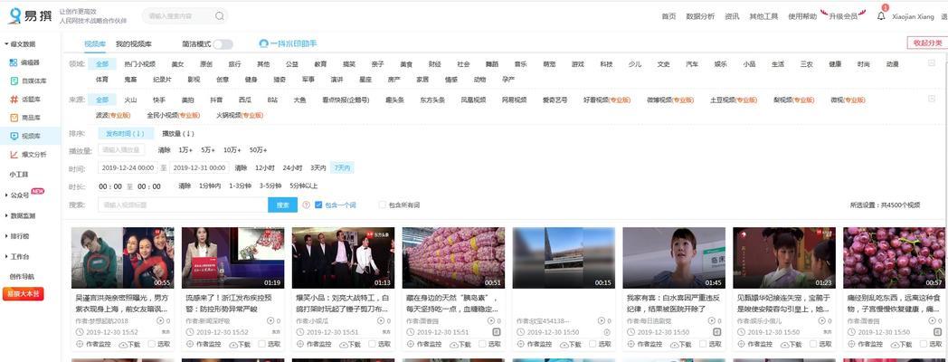Click source badge icon on 我家有喜 card
Viewport: 948px width, 362px height.
(x=717, y=332)
